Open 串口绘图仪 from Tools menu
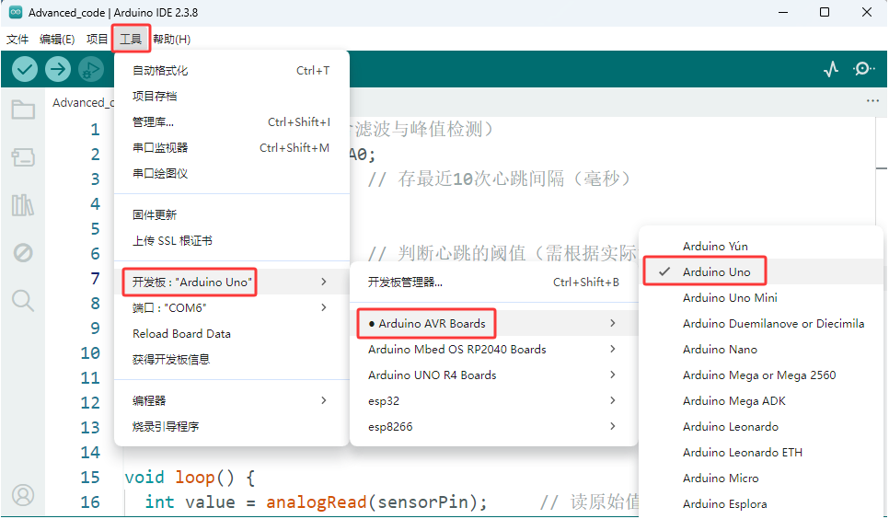The height and width of the screenshot is (519, 889). [231, 174]
